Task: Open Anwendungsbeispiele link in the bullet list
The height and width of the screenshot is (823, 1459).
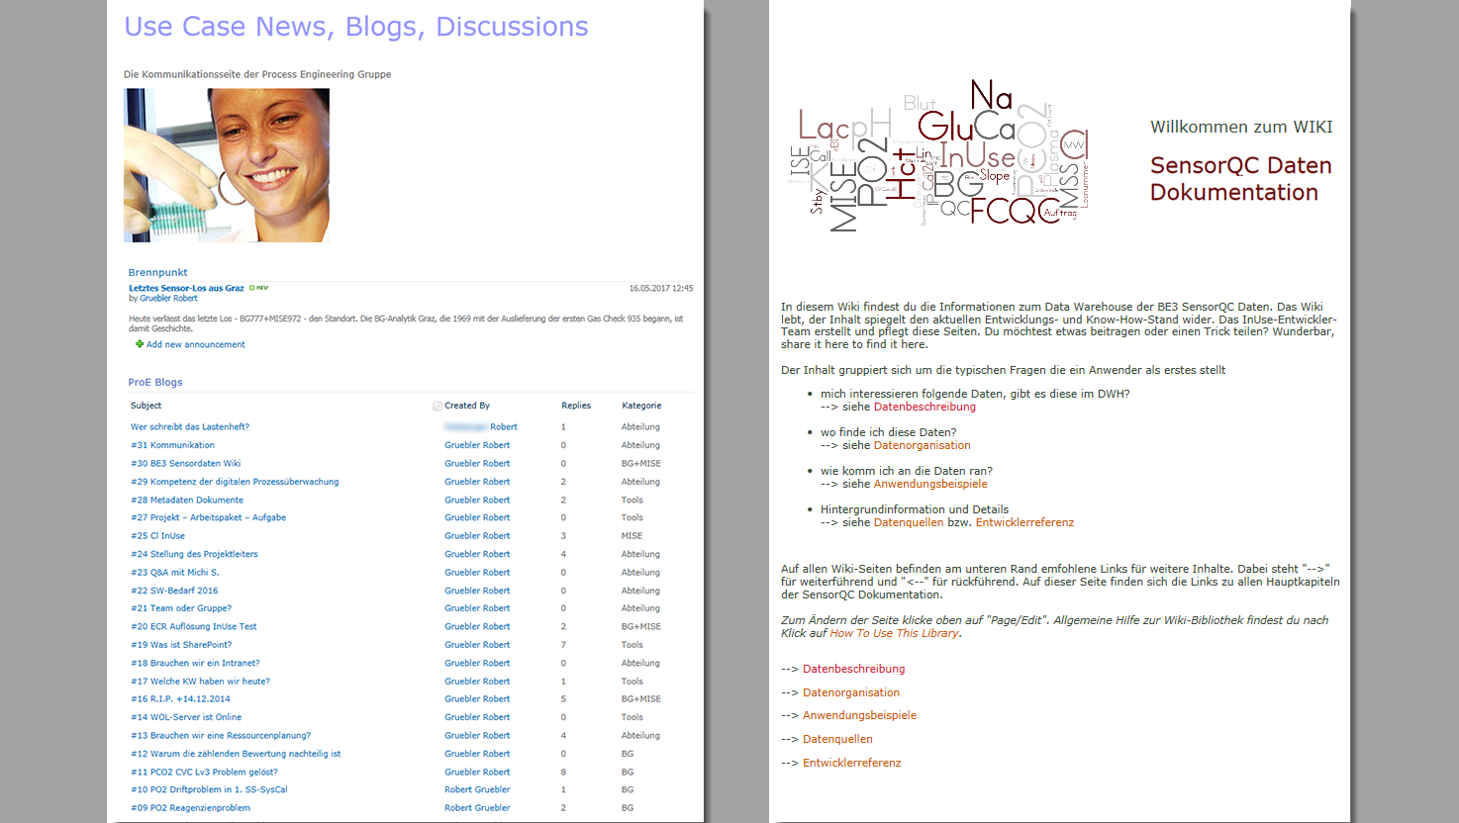Action: click(930, 484)
